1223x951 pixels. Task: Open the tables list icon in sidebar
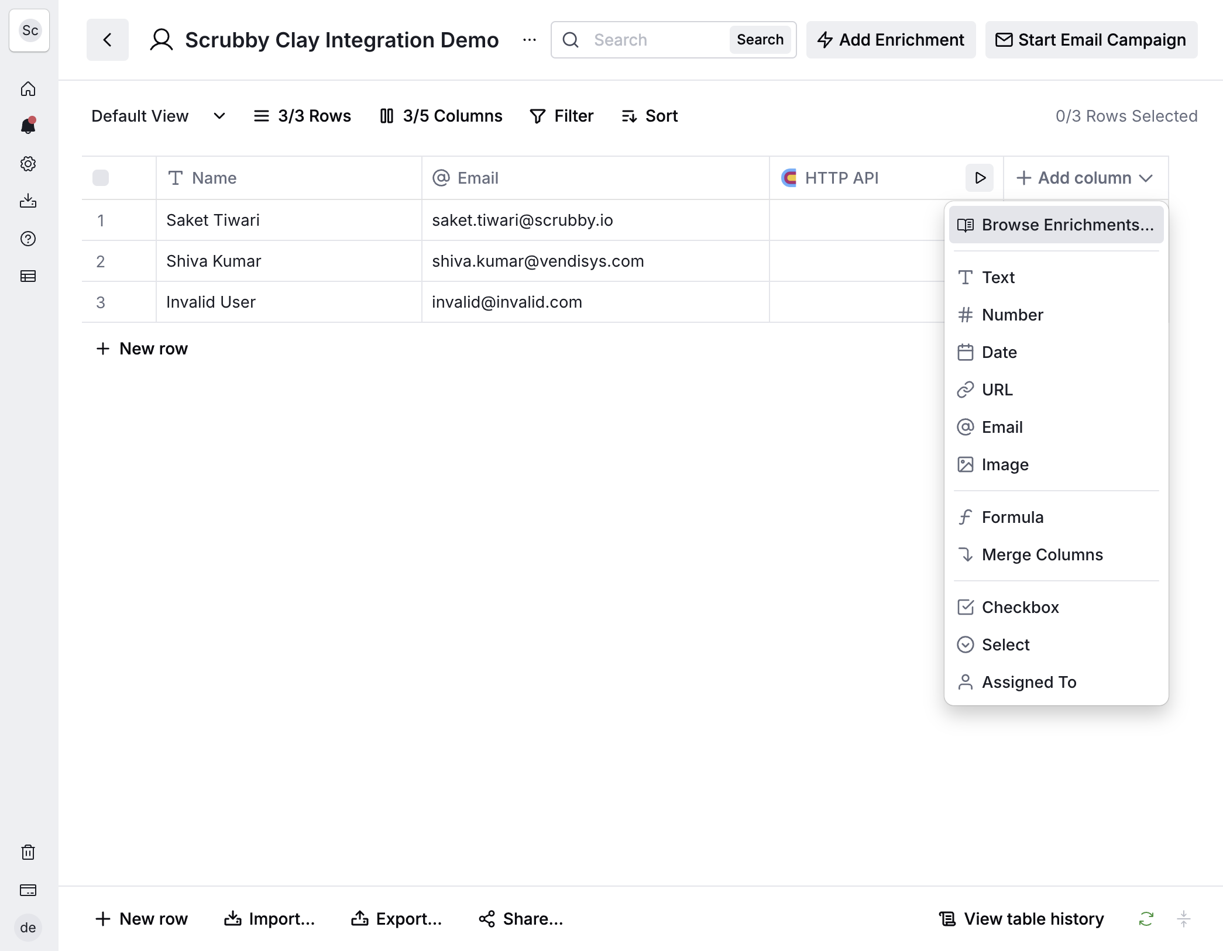(x=28, y=276)
